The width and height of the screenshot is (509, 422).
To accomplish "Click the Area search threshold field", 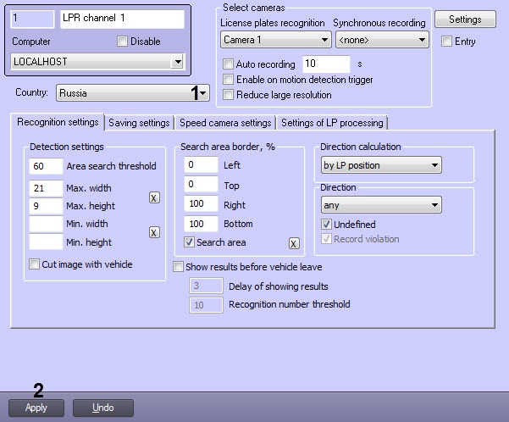I will point(45,166).
